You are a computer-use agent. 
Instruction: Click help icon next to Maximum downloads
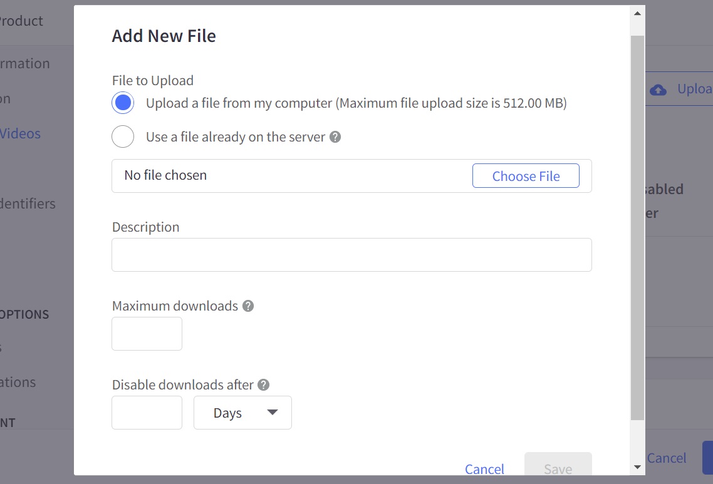tap(248, 306)
